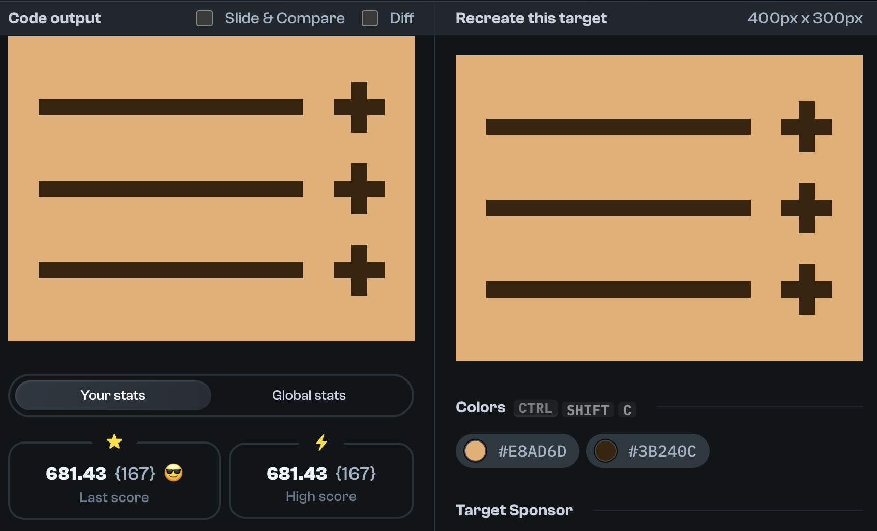The height and width of the screenshot is (531, 877).
Task: Click the top plus cross in the target image
Action: pyautogui.click(x=807, y=127)
